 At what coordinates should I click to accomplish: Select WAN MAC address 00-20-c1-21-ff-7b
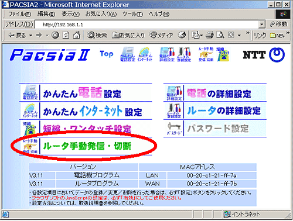212,184
